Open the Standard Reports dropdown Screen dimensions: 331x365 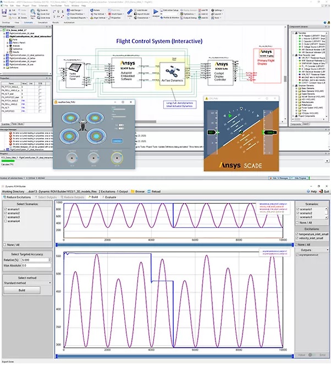coord(77,18)
